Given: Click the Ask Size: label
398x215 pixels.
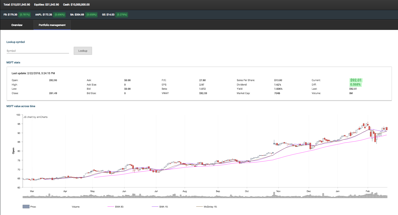Looking at the screenshot, I should click(92, 85).
